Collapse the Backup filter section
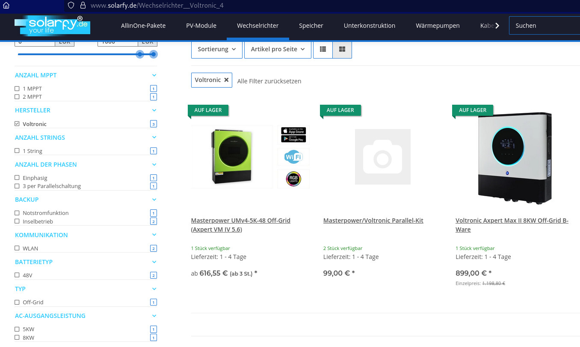The height and width of the screenshot is (347, 580). click(x=154, y=199)
